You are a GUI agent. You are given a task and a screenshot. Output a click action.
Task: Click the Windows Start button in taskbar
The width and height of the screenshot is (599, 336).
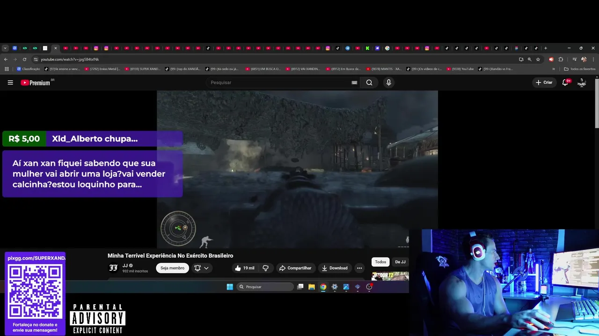pyautogui.click(x=230, y=287)
